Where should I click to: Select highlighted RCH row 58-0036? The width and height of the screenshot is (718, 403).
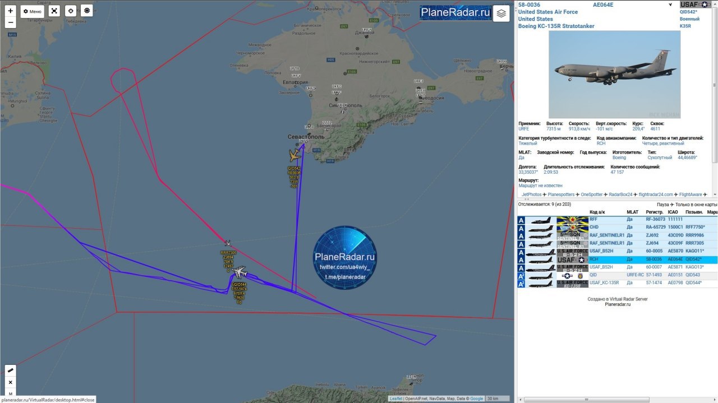(617, 260)
